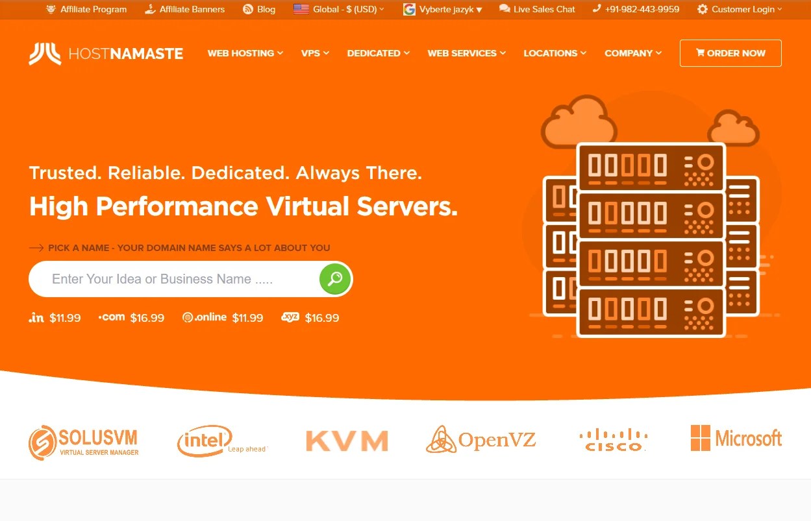Click the ORDER NOW button
Image resolution: width=811 pixels, height=521 pixels.
tap(730, 53)
